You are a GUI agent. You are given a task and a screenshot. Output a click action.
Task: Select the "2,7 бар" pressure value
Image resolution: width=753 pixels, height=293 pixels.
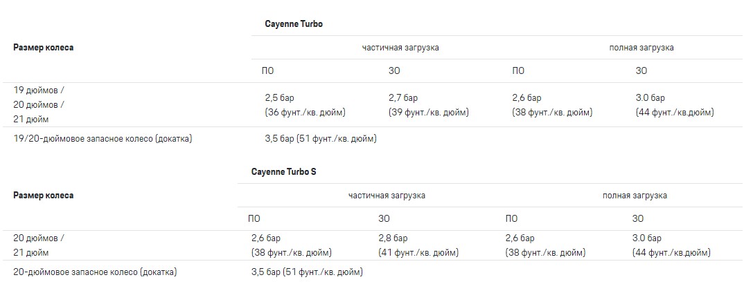coord(403,98)
